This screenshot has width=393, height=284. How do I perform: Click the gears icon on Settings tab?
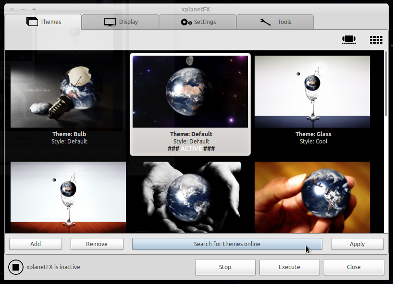[x=186, y=22]
